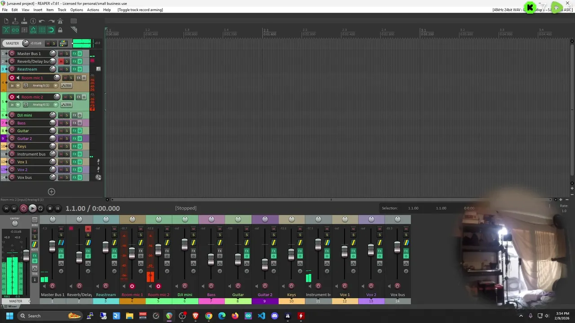This screenshot has height=323, width=575.
Task: Click the Windows Start button
Action: tap(9, 316)
